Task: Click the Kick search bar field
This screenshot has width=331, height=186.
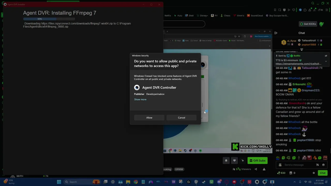Action: point(184,24)
